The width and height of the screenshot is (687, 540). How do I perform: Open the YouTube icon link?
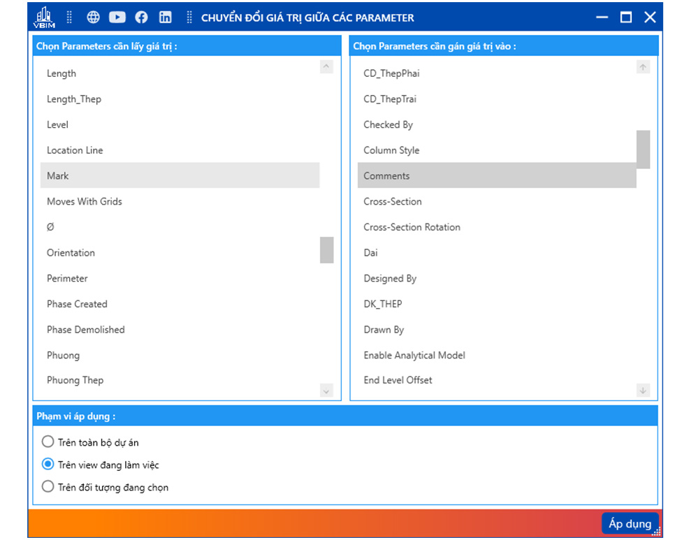pos(117,17)
